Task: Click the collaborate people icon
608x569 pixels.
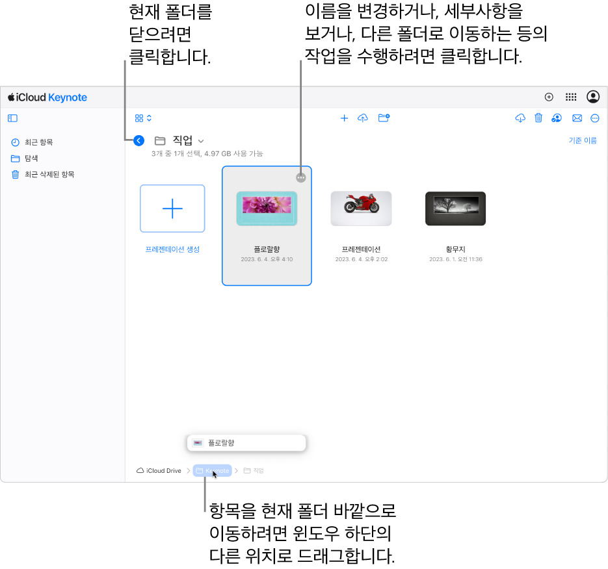Action: point(557,118)
